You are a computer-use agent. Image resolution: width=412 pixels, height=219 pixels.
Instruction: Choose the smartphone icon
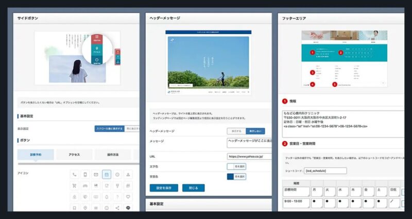coord(85,175)
